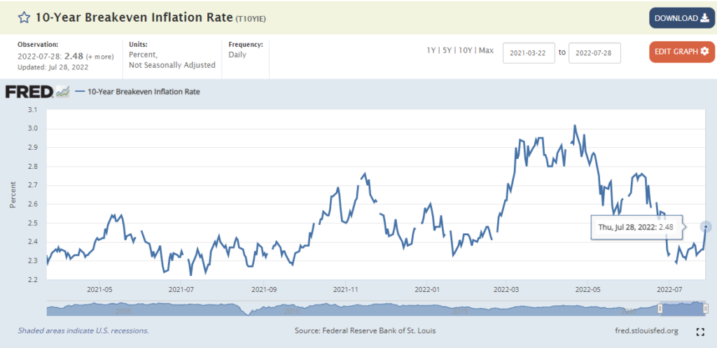
Task: Open the fullscreen graph view icon
Action: [x=699, y=331]
